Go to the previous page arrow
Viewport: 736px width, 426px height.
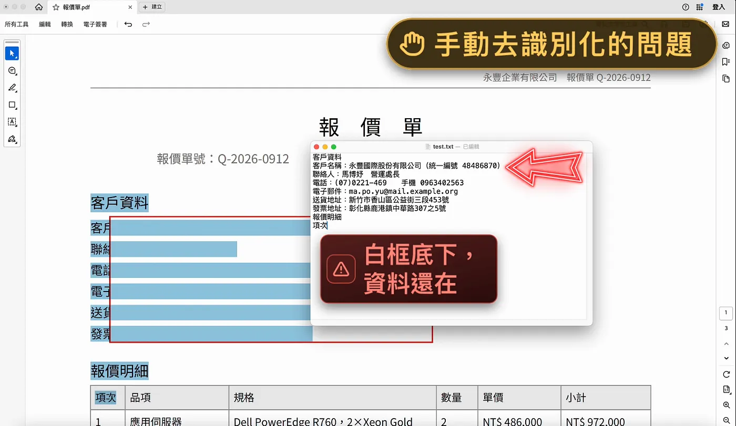(x=726, y=344)
